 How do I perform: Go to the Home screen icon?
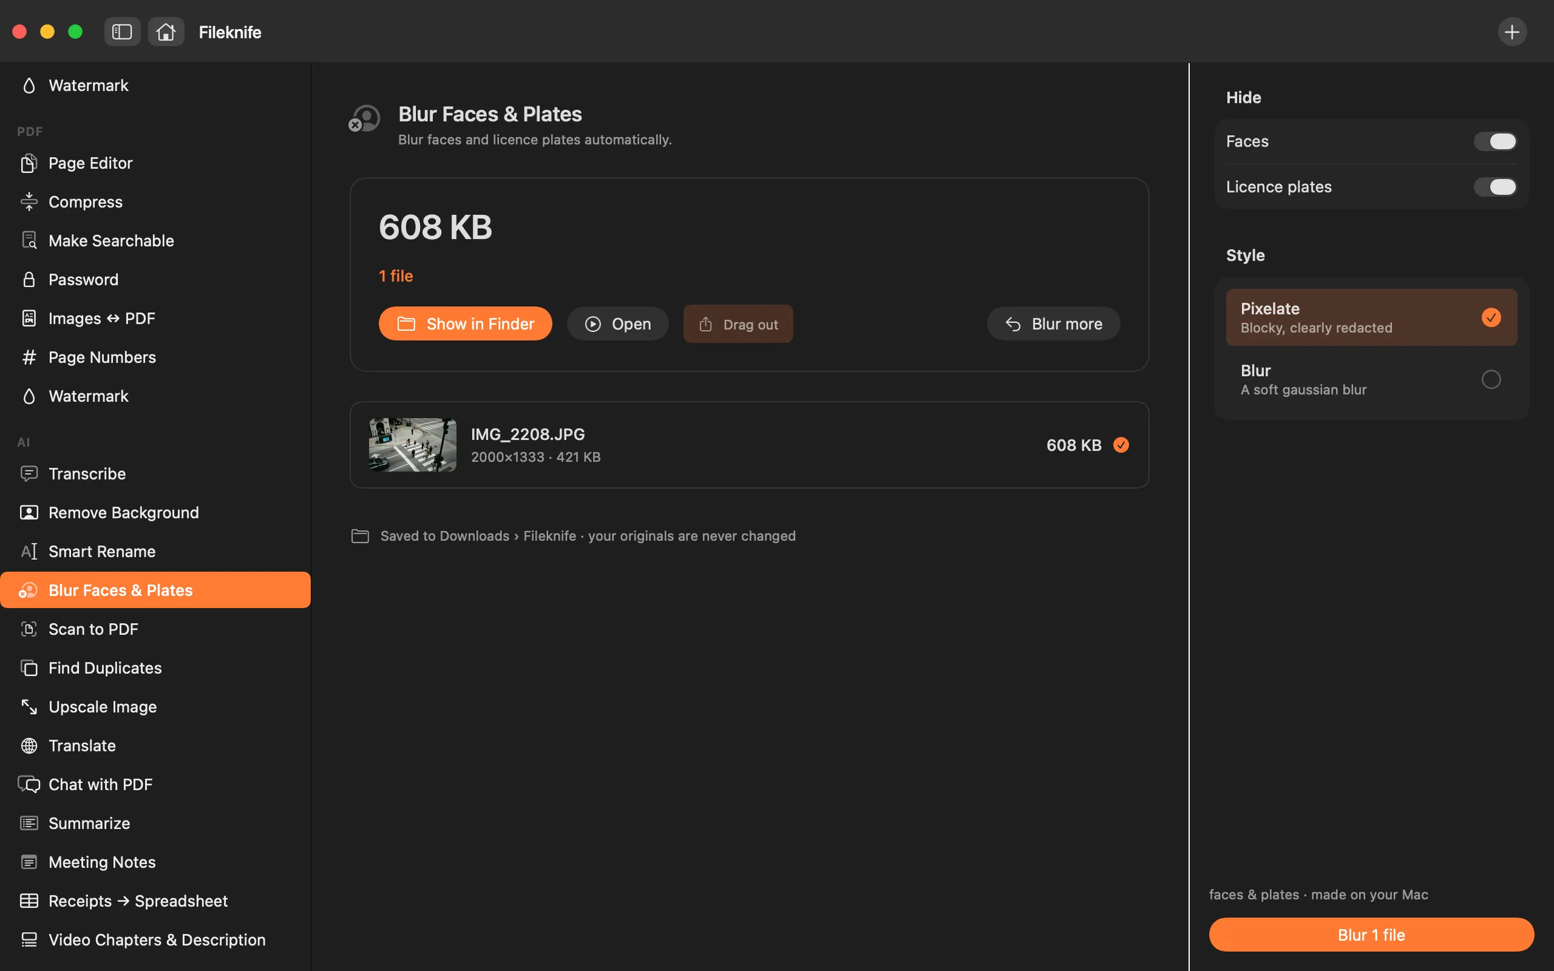click(x=166, y=32)
